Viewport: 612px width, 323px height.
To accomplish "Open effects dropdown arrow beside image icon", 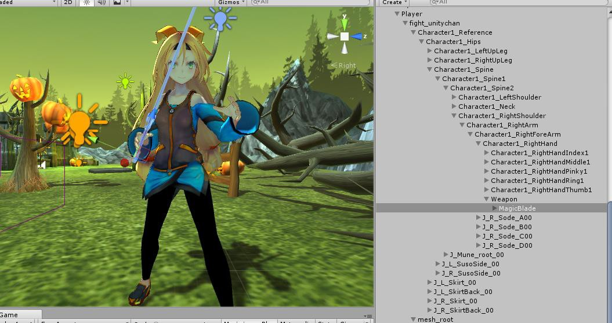I will pyautogui.click(x=128, y=2).
